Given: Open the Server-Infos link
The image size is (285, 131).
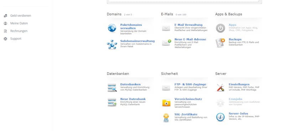Looking at the screenshot, I should [238, 114].
